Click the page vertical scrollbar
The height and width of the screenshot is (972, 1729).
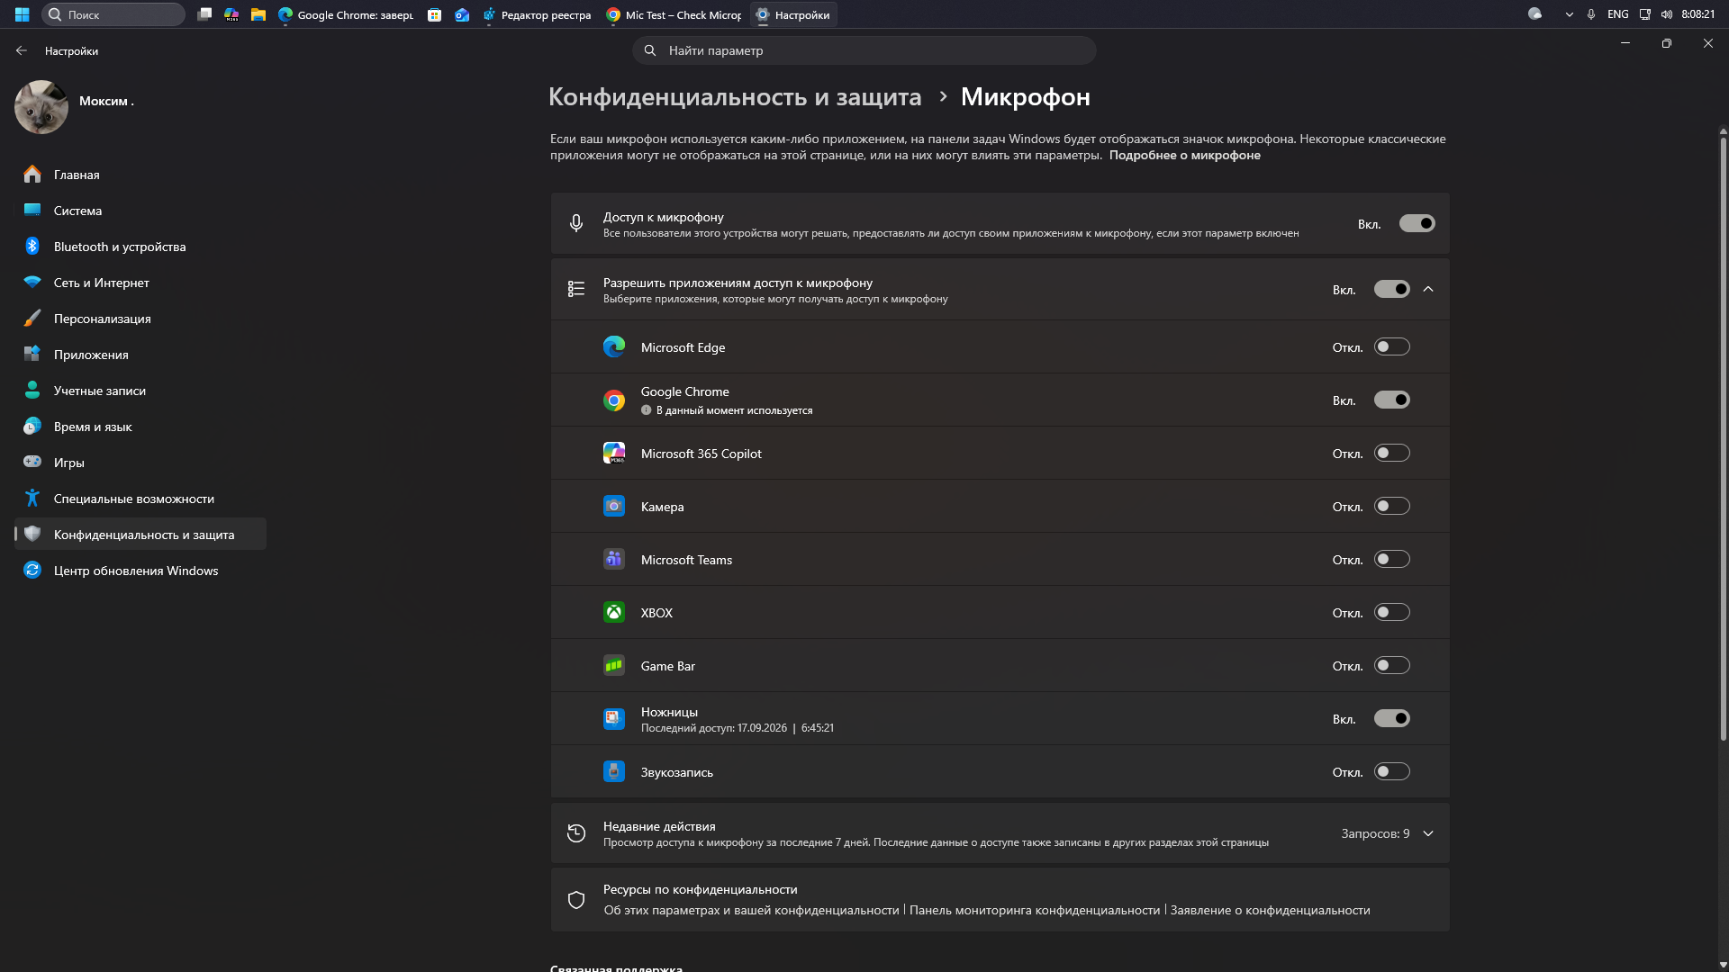(1723, 439)
